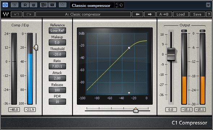Click the icon left of the R button

(x=14, y=5)
